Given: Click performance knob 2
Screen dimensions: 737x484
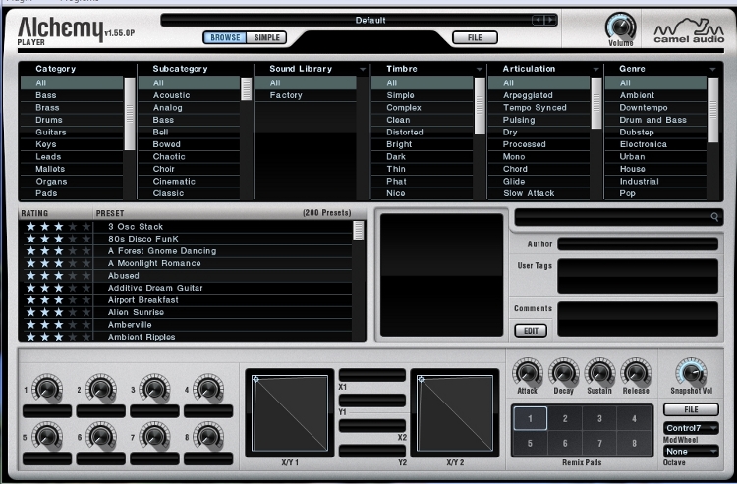Looking at the screenshot, I should coord(100,388).
